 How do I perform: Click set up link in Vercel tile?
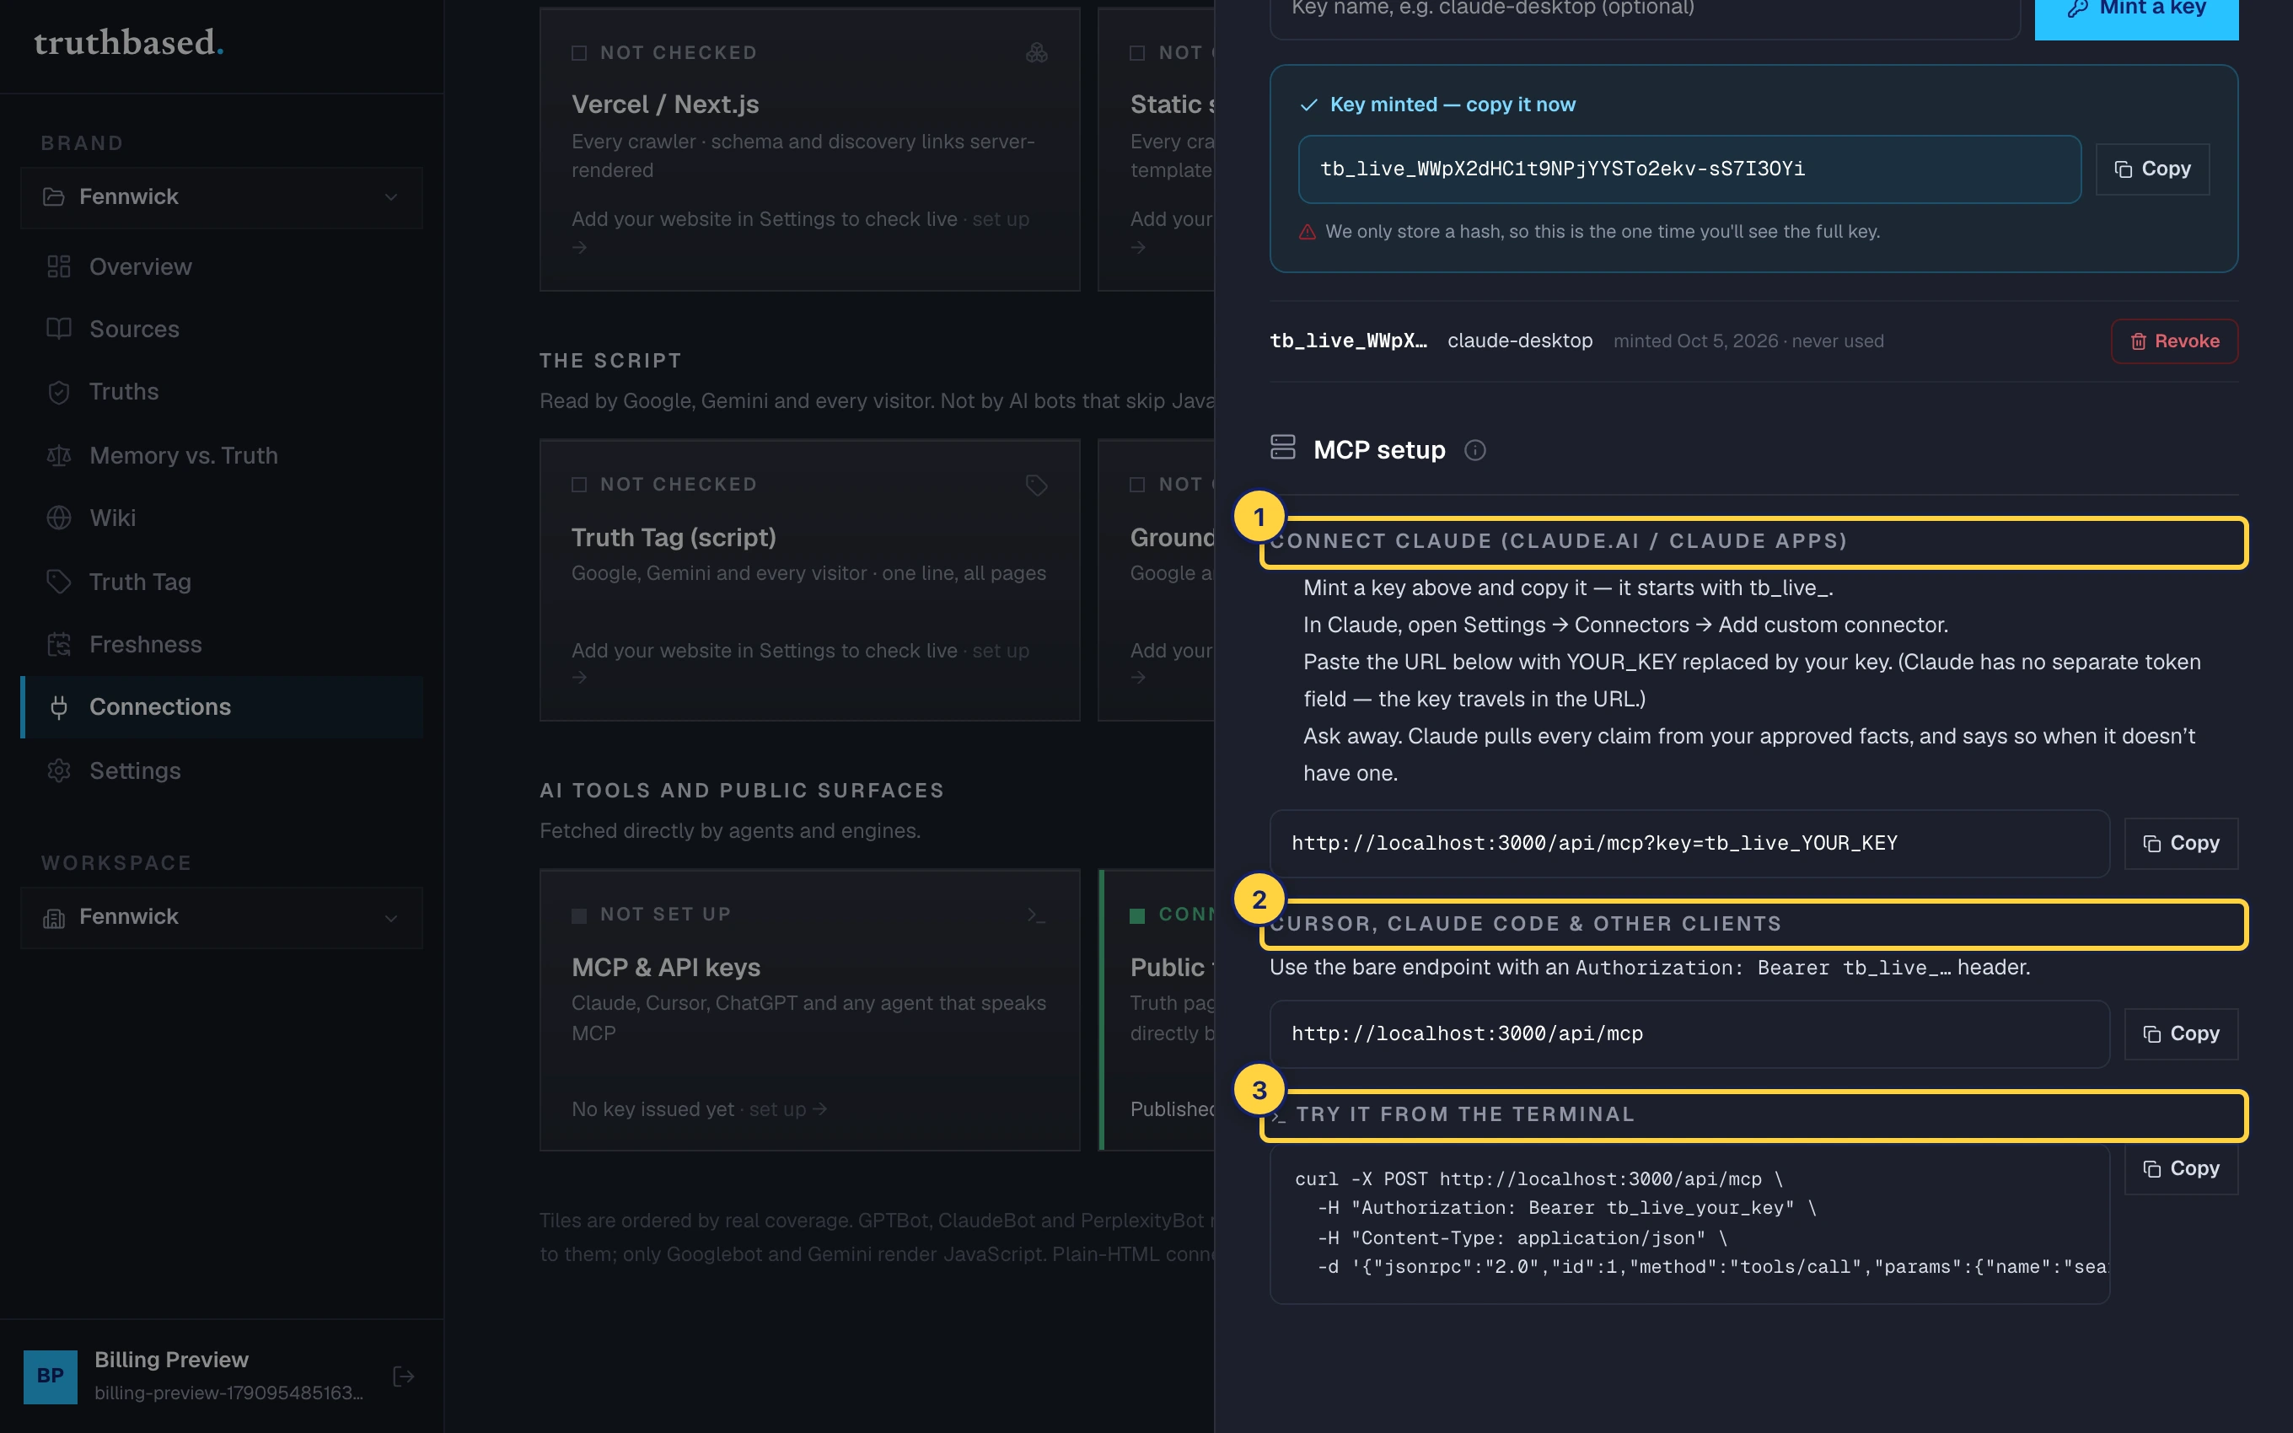pos(1001,219)
